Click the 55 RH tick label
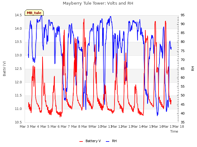The height and width of the screenshot is (147, 197). [x=183, y=86]
